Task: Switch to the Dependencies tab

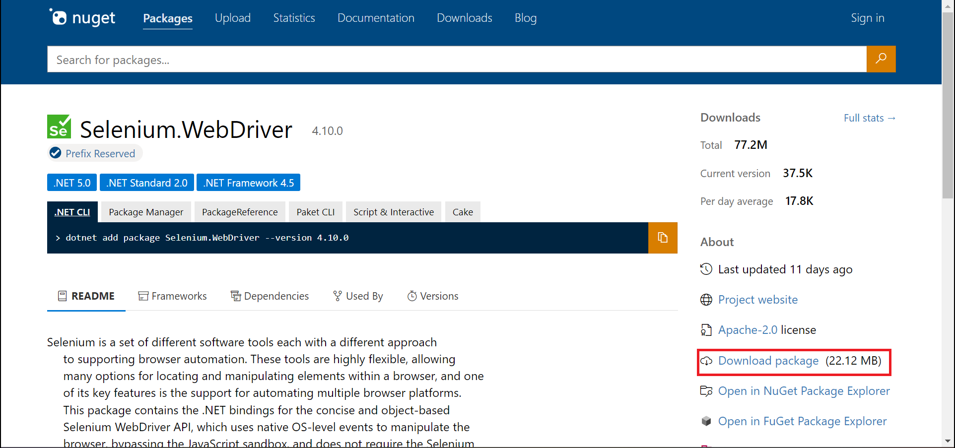Action: tap(276, 296)
